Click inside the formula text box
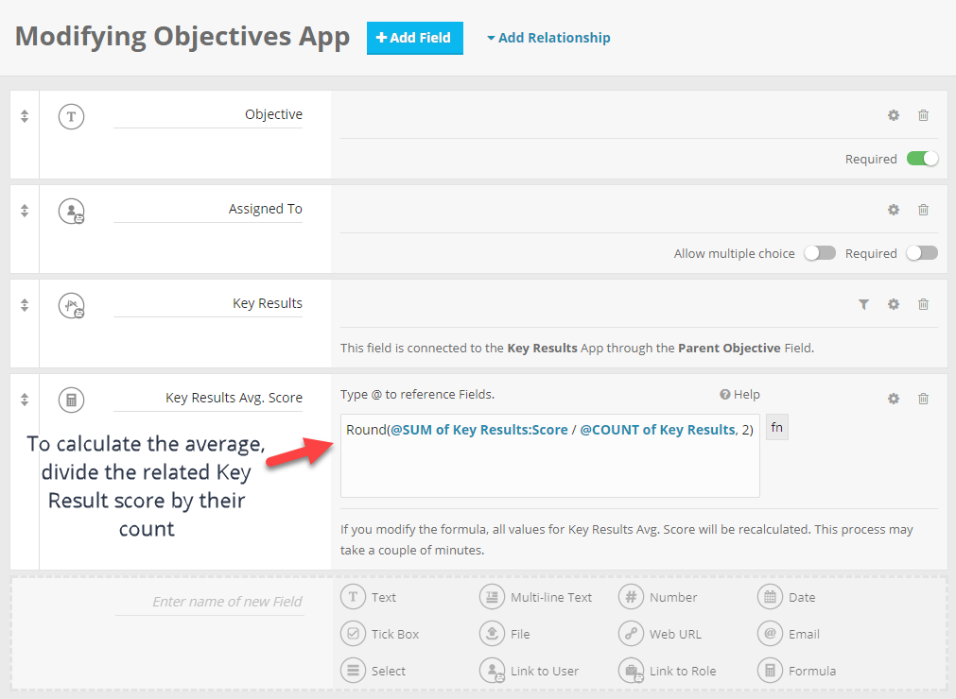Viewport: 956px width, 699px height. (x=549, y=469)
